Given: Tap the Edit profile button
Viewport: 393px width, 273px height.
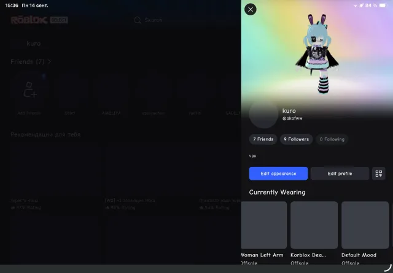Looking at the screenshot, I should [x=340, y=174].
